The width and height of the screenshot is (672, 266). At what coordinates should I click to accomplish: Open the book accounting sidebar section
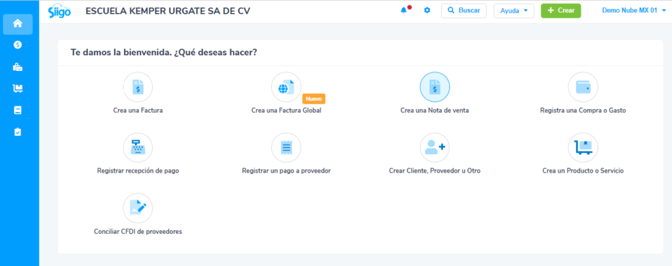[x=18, y=110]
